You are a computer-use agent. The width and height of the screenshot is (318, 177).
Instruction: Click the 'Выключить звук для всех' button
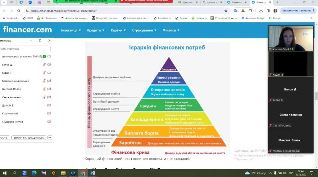pos(29,138)
